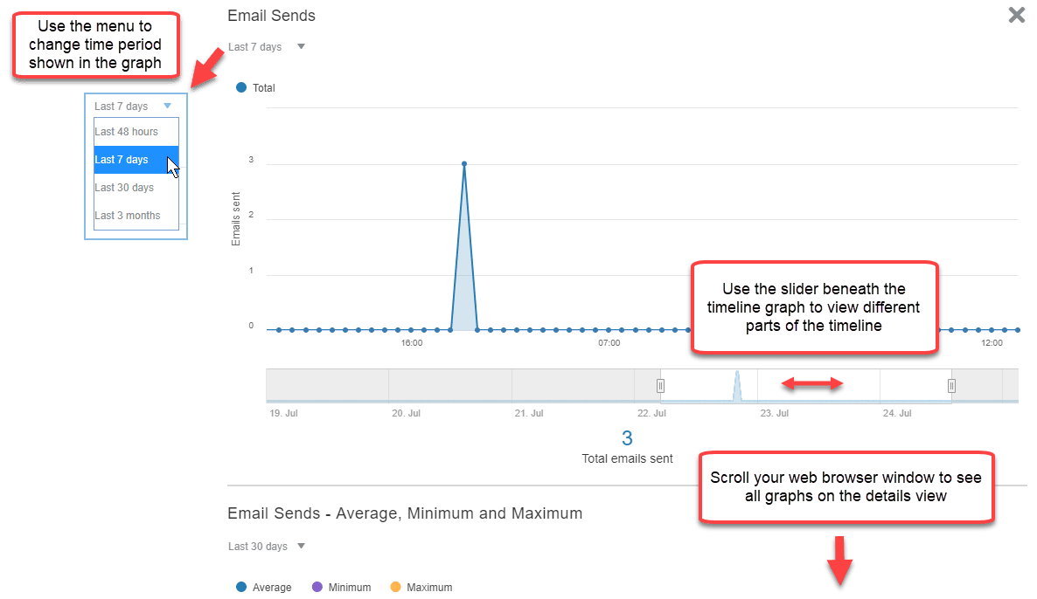Click the right slider grip handle
1037x599 pixels.
pos(950,385)
